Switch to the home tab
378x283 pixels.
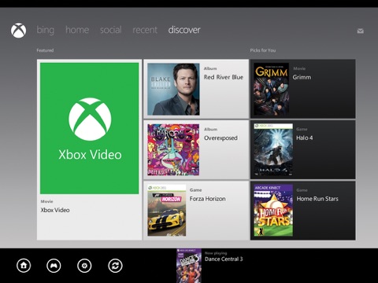(77, 30)
